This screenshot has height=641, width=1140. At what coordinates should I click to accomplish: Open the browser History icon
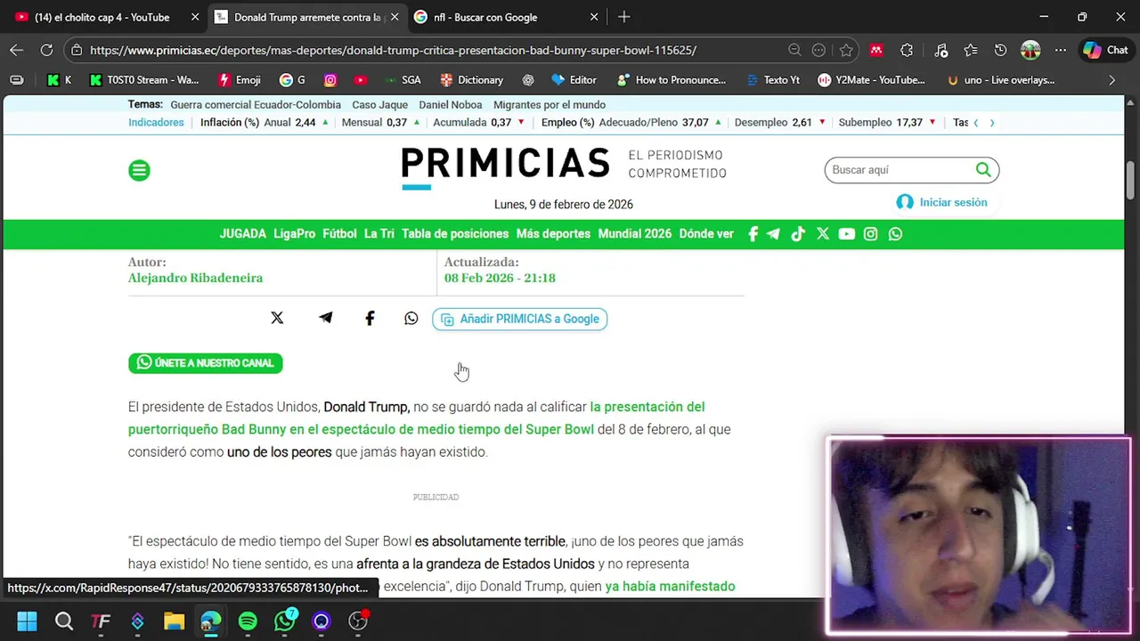[1000, 50]
